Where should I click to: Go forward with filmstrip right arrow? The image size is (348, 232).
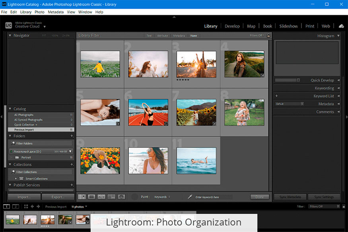pos(38,207)
